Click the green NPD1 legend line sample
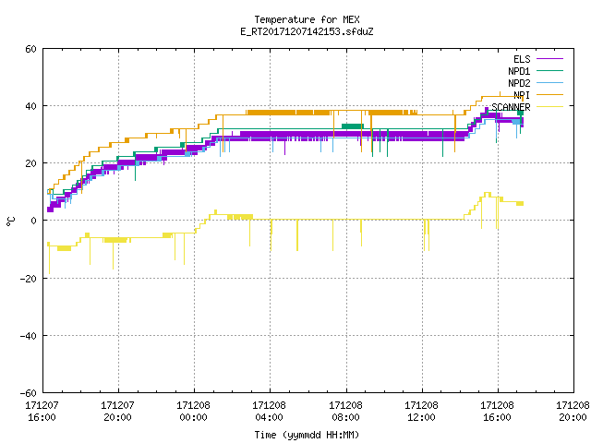 click(550, 71)
